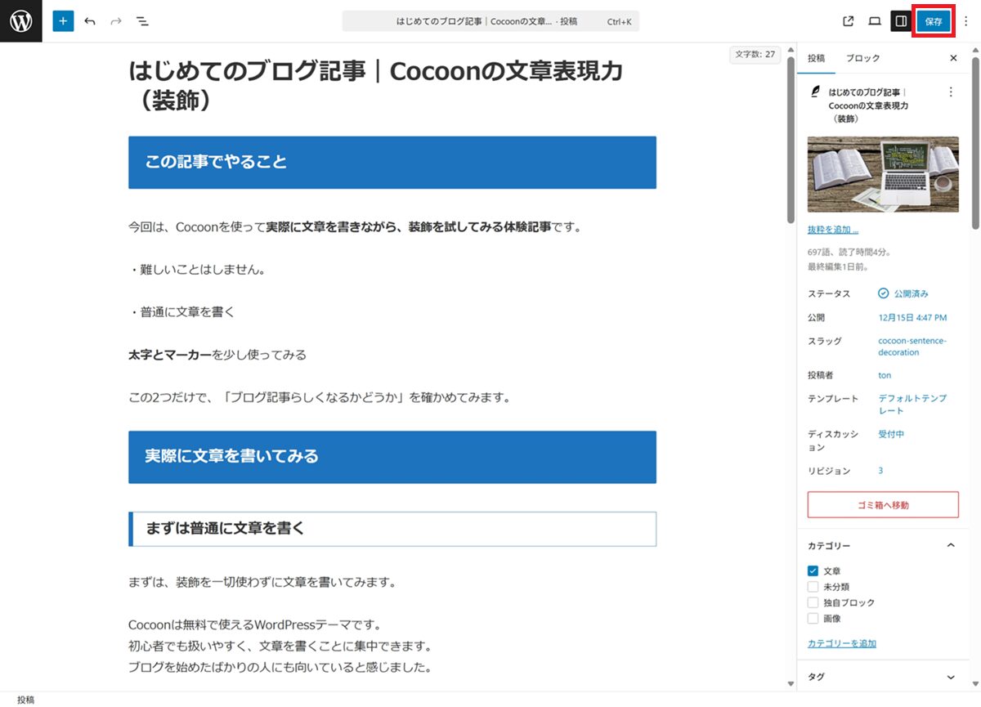
Task: Check the 未分類 category checkbox
Action: tap(813, 587)
